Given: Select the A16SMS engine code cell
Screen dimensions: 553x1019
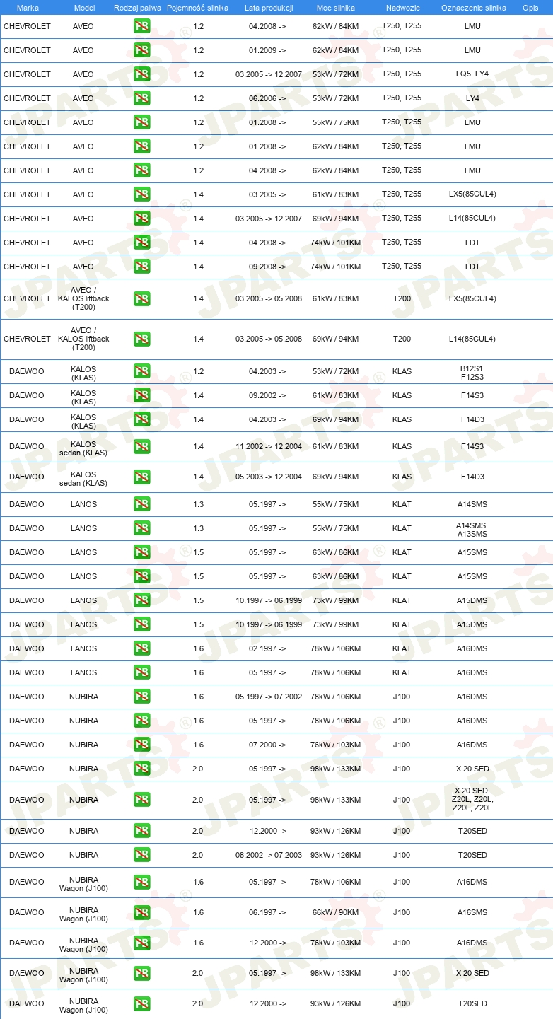Looking at the screenshot, I should point(472,913).
